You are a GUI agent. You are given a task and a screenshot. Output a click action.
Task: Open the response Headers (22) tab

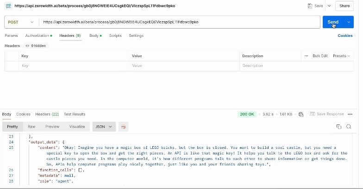pyautogui.click(x=47, y=114)
